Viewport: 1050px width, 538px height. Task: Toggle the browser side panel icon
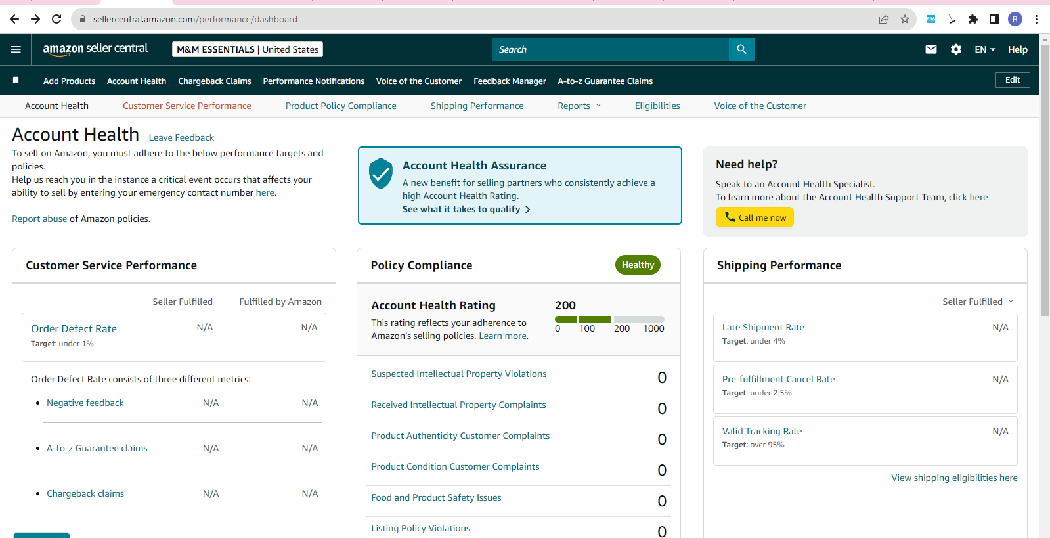[x=994, y=19]
